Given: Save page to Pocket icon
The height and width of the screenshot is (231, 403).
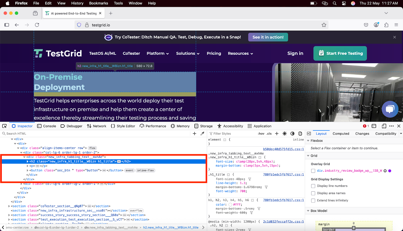Looking at the screenshot, I should pos(366,25).
